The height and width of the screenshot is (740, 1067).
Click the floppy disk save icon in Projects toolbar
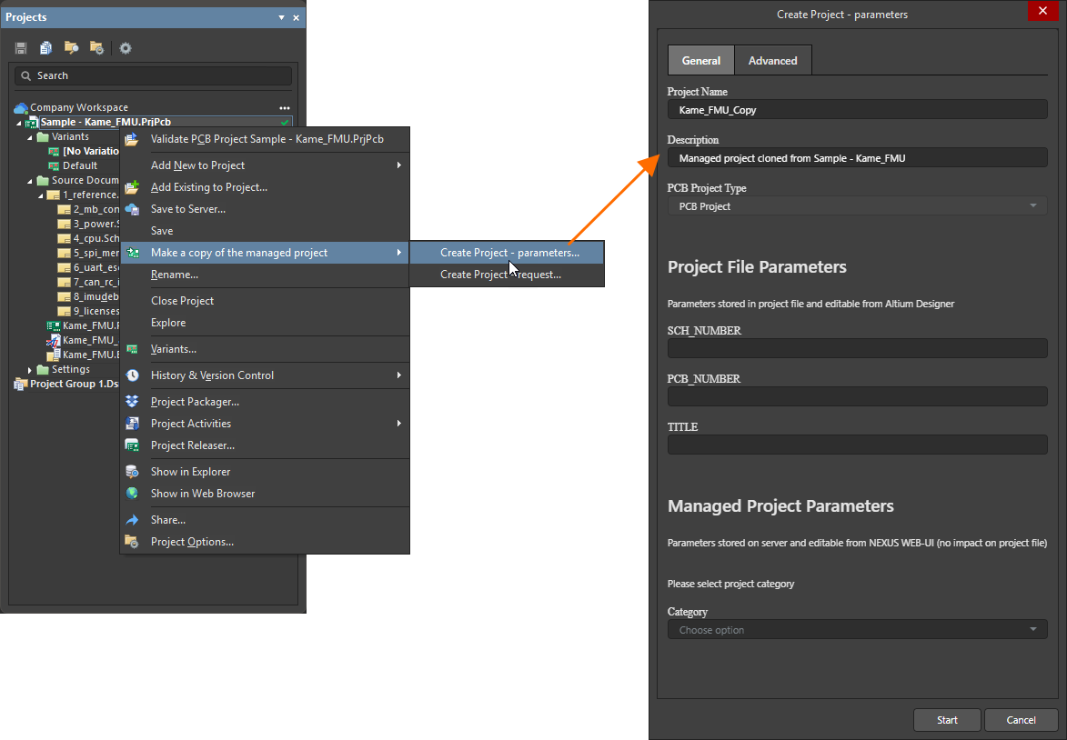[x=21, y=48]
